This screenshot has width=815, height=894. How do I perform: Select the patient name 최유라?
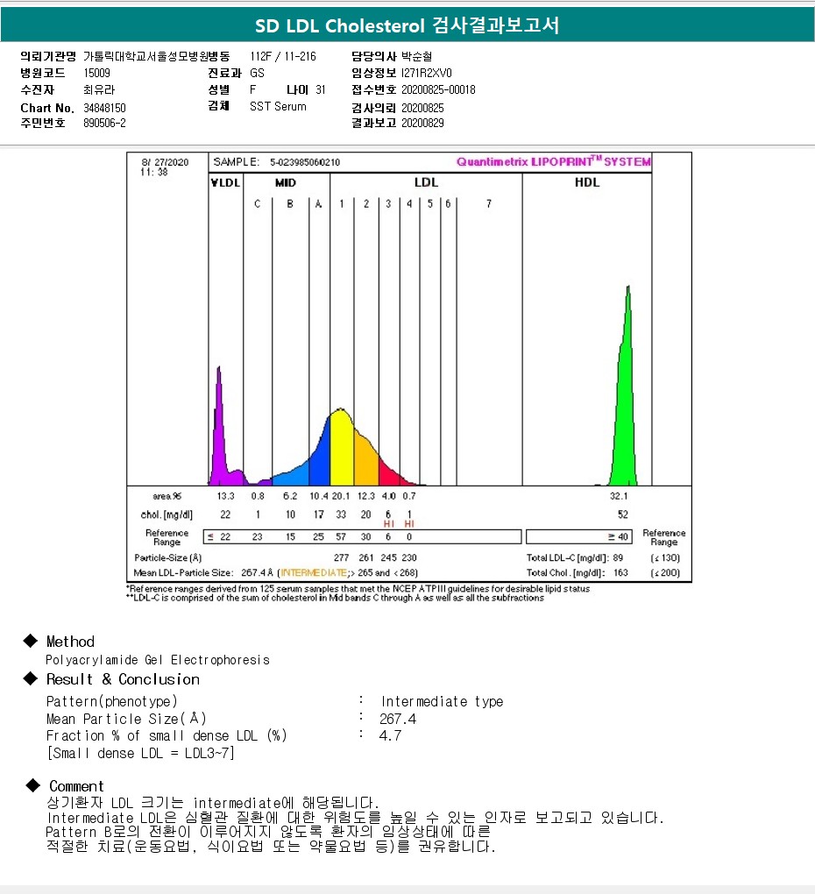(99, 89)
